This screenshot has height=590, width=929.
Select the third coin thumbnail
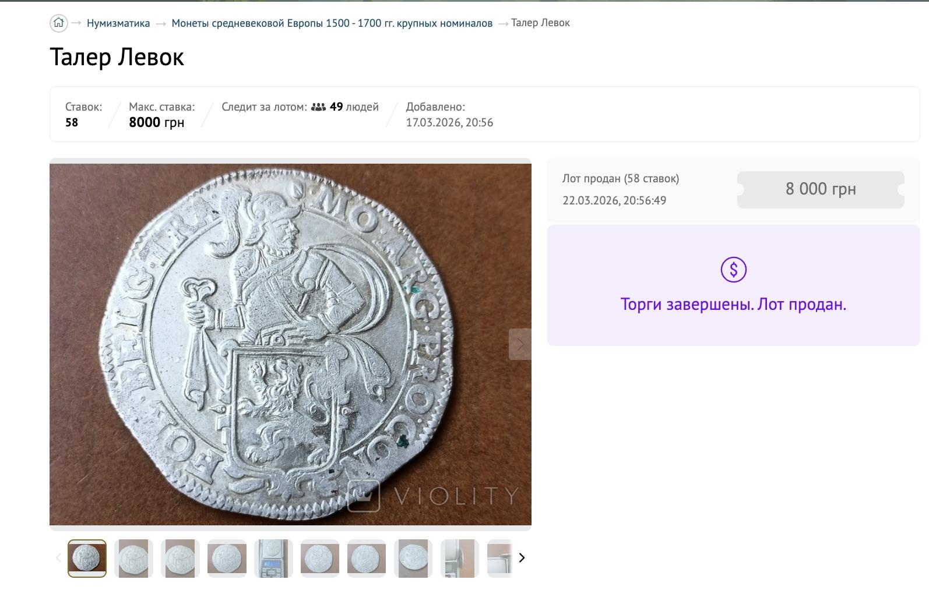click(x=180, y=559)
